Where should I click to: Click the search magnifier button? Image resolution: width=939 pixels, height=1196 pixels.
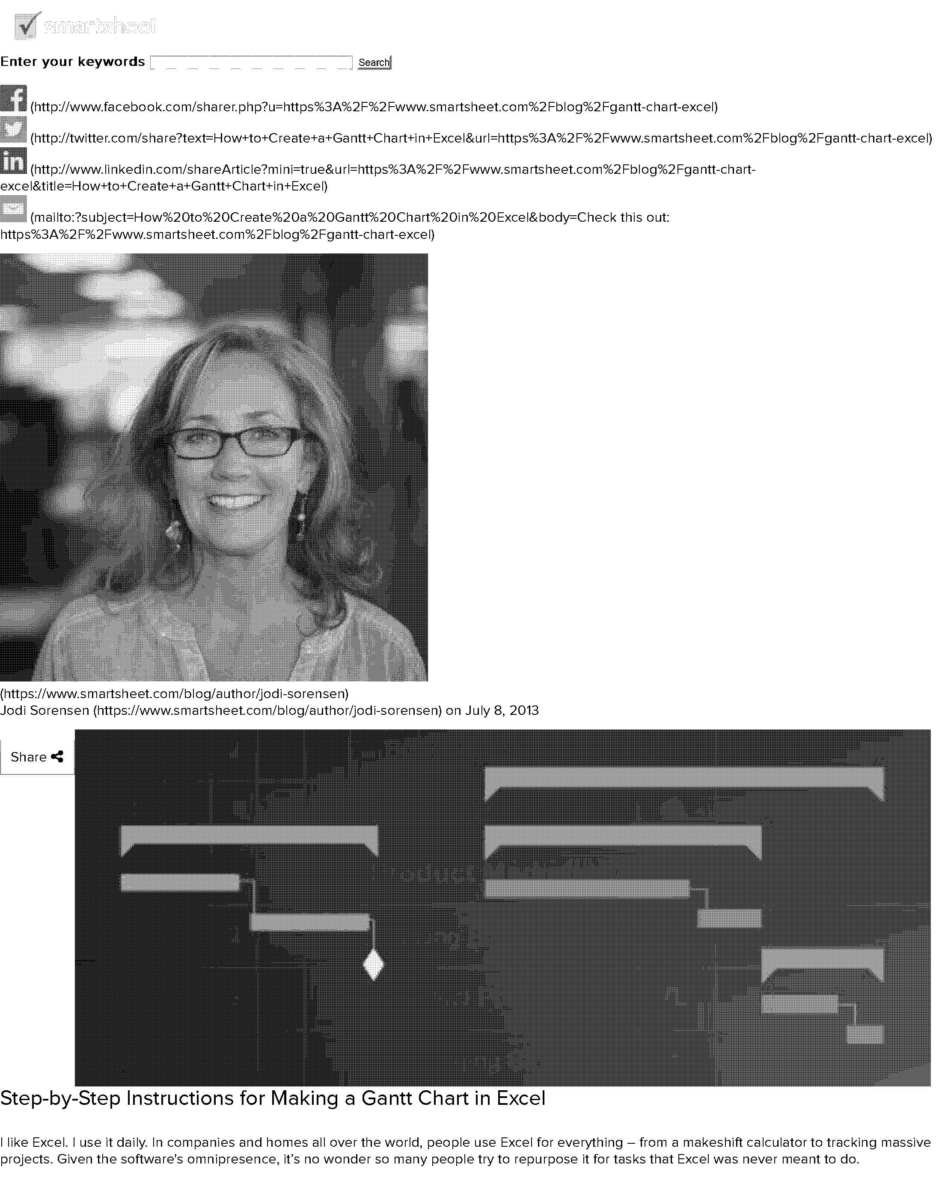point(373,62)
